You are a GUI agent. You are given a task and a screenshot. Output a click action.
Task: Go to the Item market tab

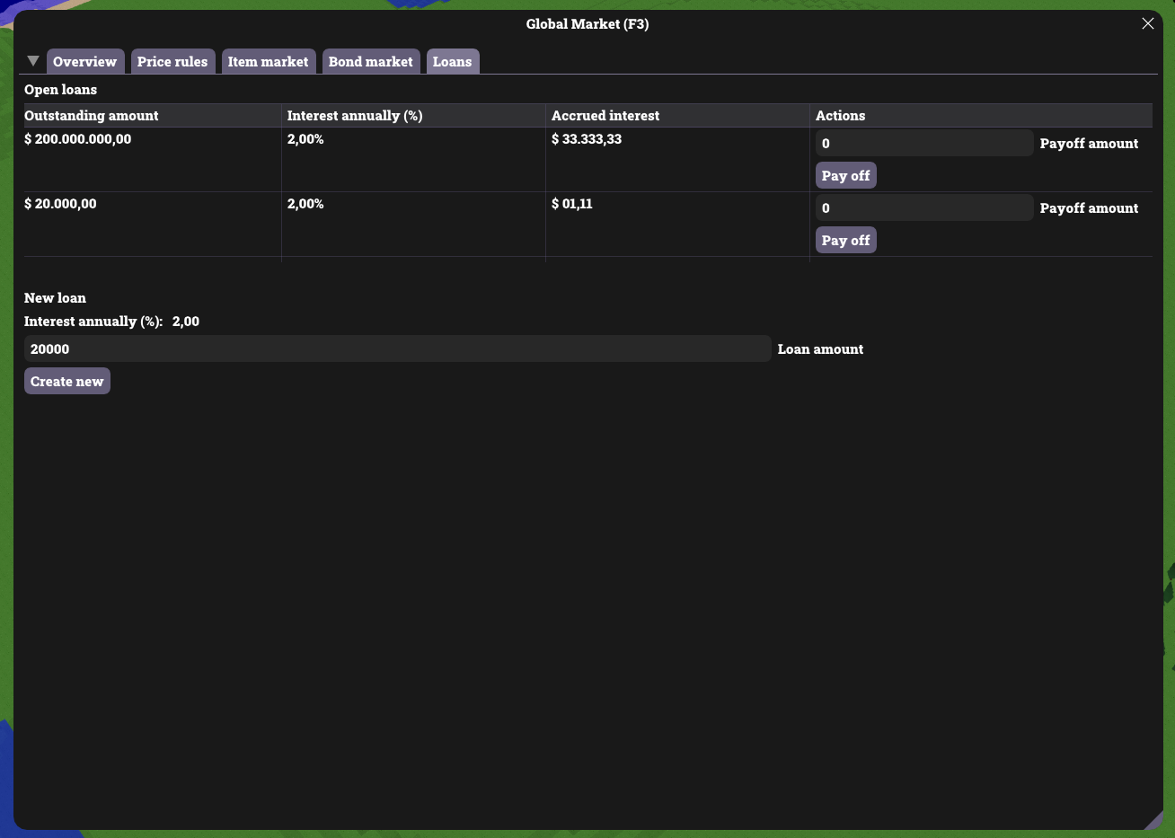point(268,61)
